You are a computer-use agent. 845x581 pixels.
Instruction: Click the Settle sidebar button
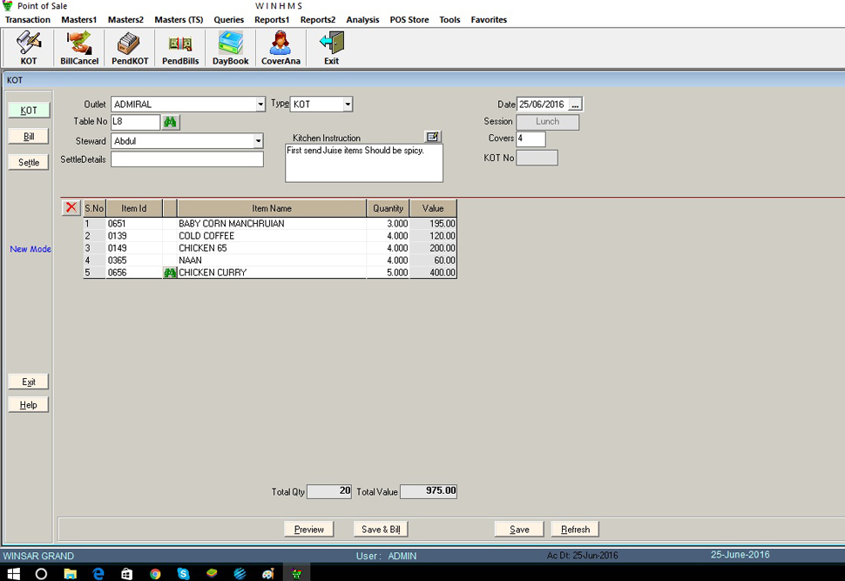29,162
